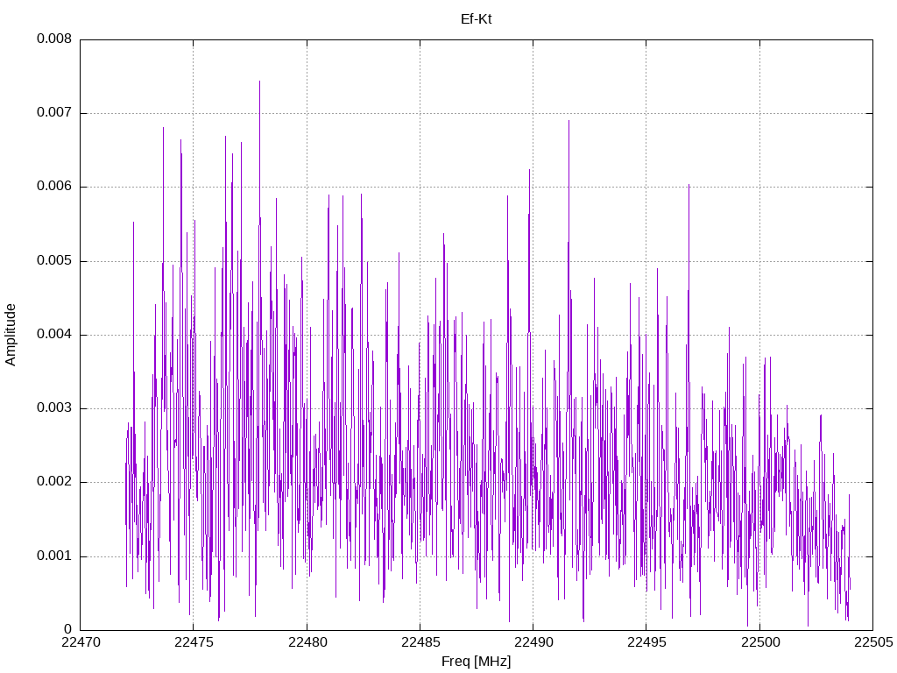Click the y-axis tick value 0.001
The height and width of the screenshot is (673, 897).
point(54,556)
